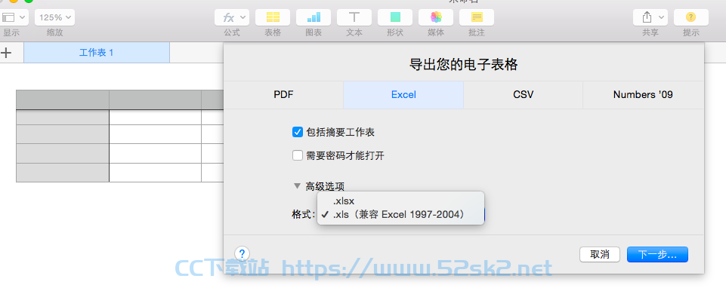Open export help with question mark button

[243, 253]
